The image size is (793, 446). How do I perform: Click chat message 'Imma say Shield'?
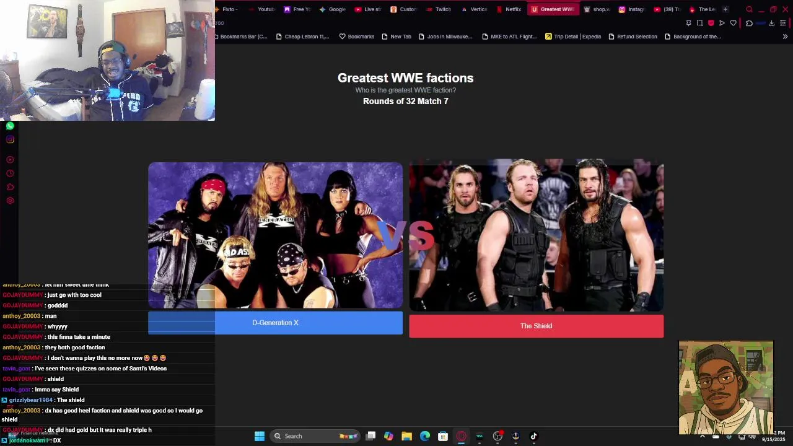(56, 390)
